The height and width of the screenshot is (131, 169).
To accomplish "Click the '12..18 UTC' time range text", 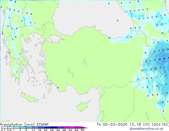I will 140,125.
